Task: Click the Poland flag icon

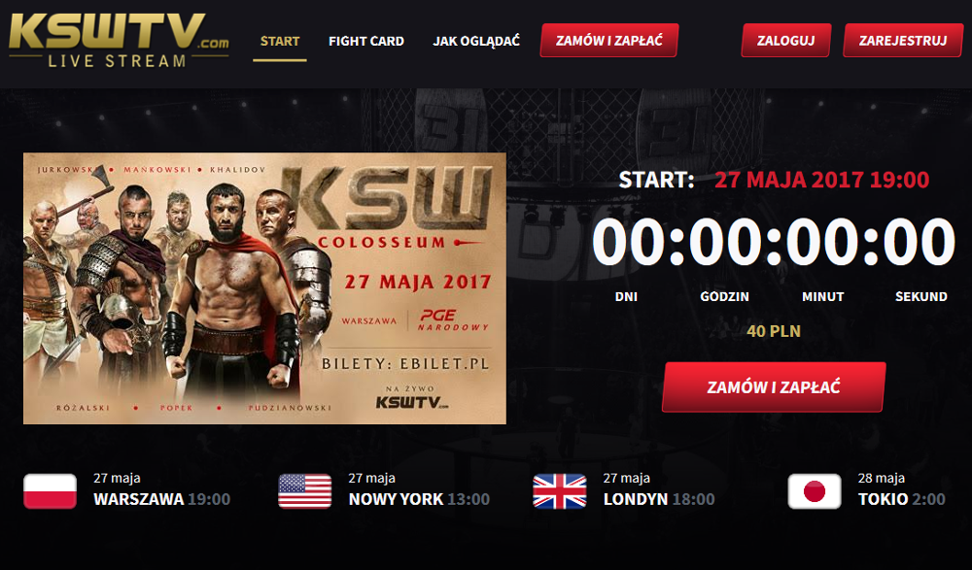Action: click(x=51, y=491)
